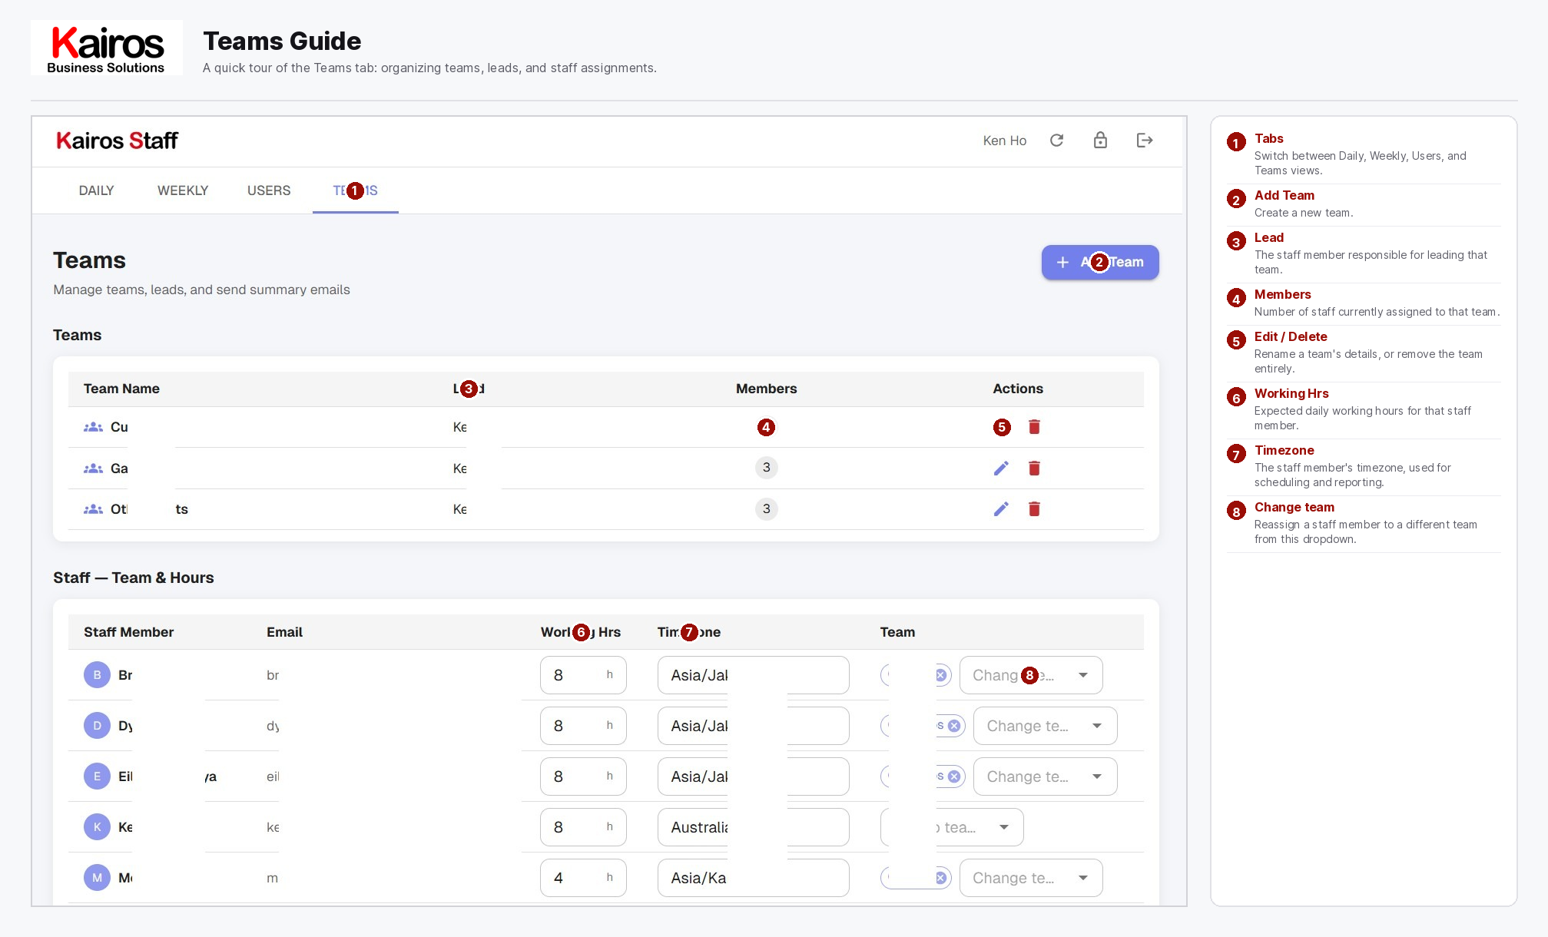The width and height of the screenshot is (1548, 937).
Task: Click the B avatar of staff Br
Action: tap(97, 675)
